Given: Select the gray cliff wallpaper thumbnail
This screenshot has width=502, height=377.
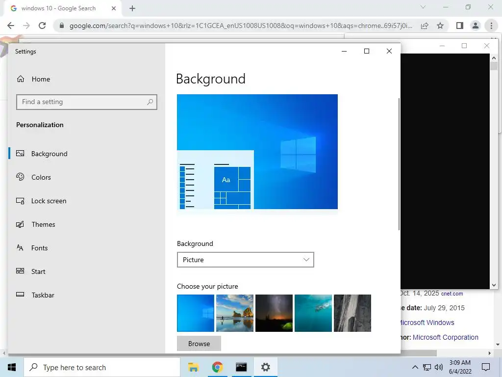Looking at the screenshot, I should (x=352, y=313).
